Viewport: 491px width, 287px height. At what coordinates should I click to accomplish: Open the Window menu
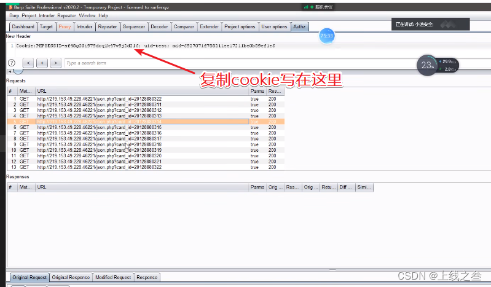point(87,15)
